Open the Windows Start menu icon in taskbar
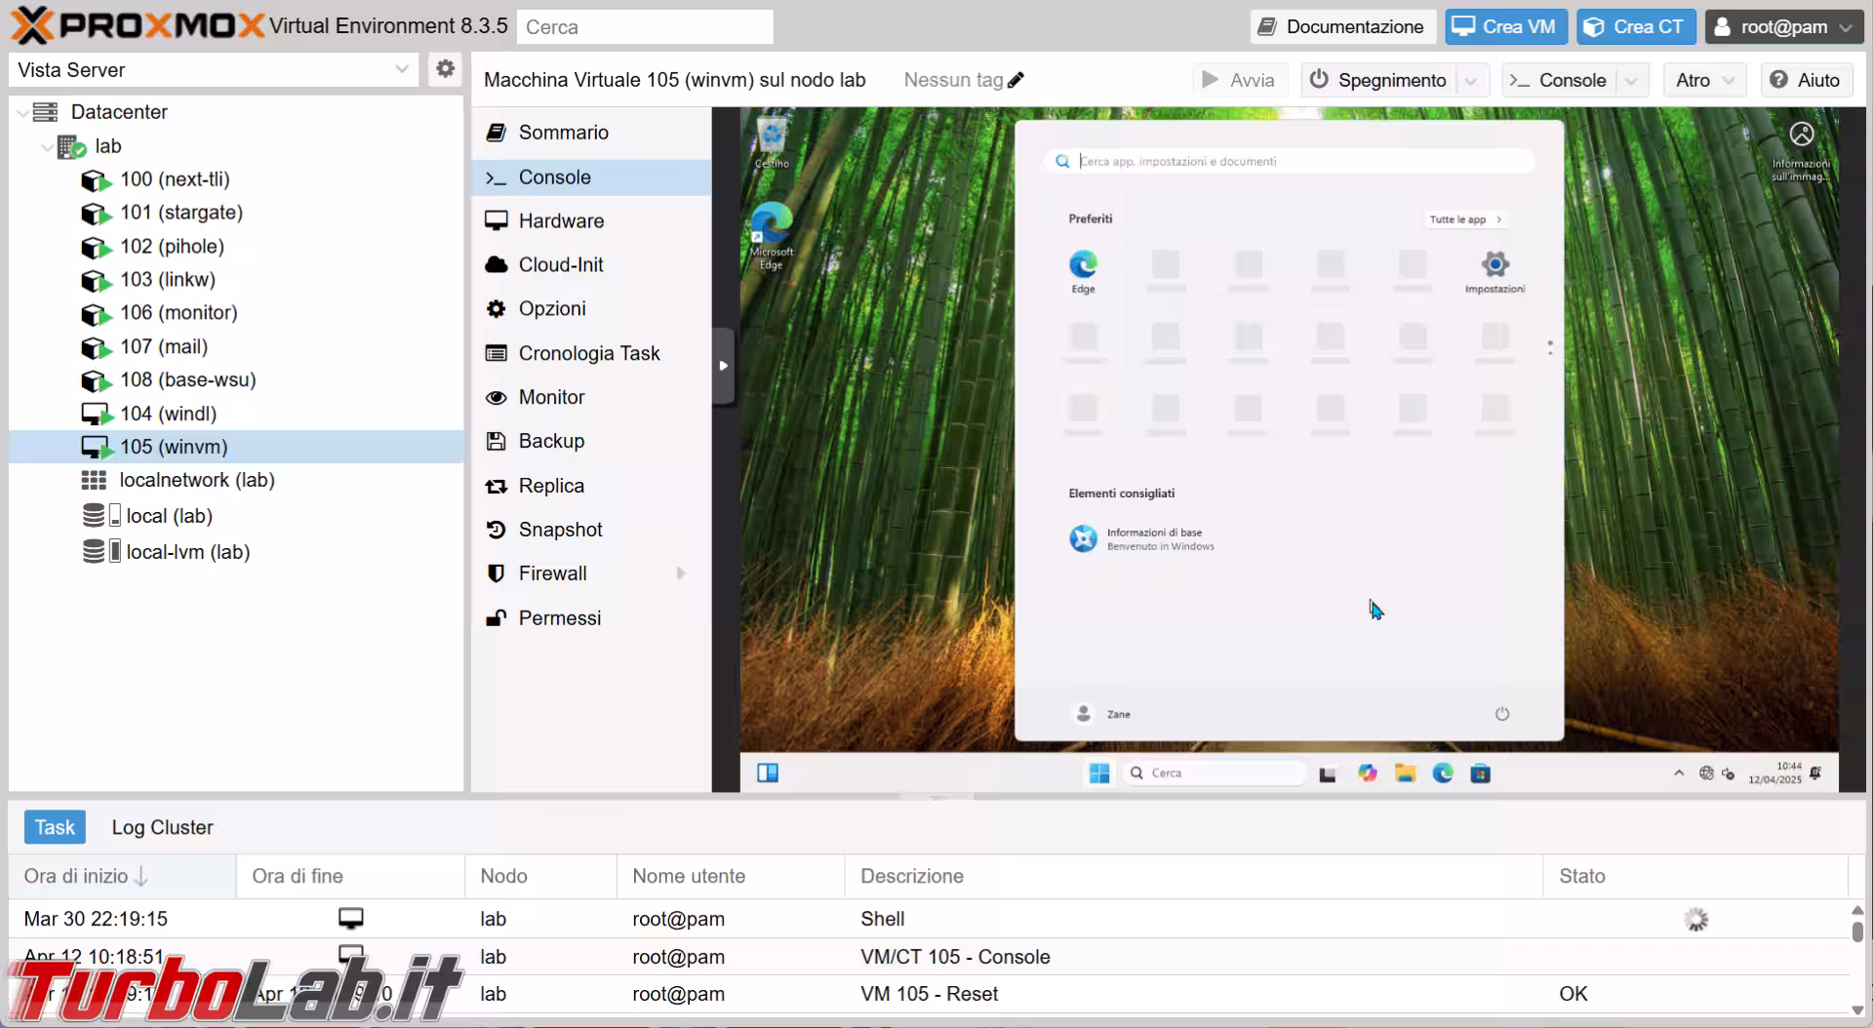The height and width of the screenshot is (1028, 1873). (x=1099, y=773)
